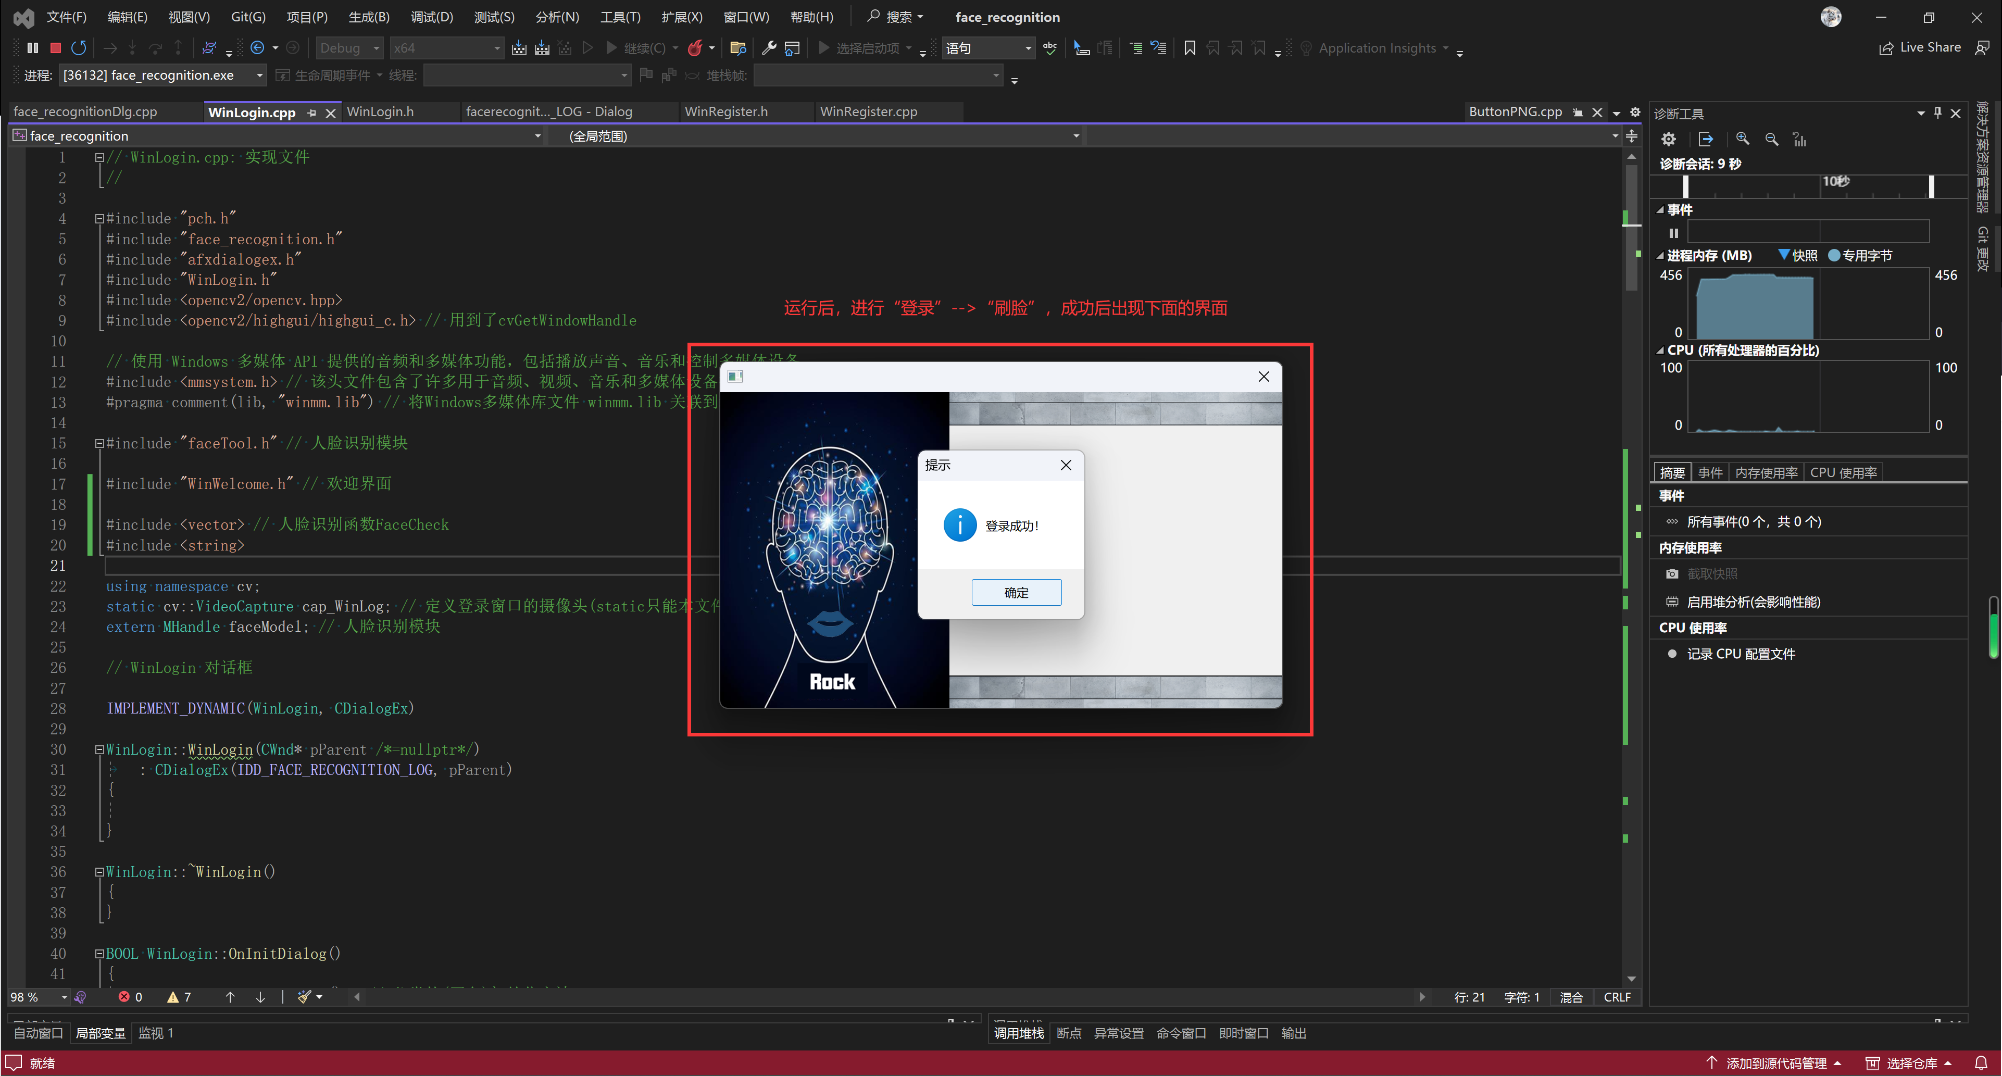Image resolution: width=2002 pixels, height=1076 pixels.
Task: Collapse the OnInitDialog function fold marker
Action: click(x=99, y=954)
